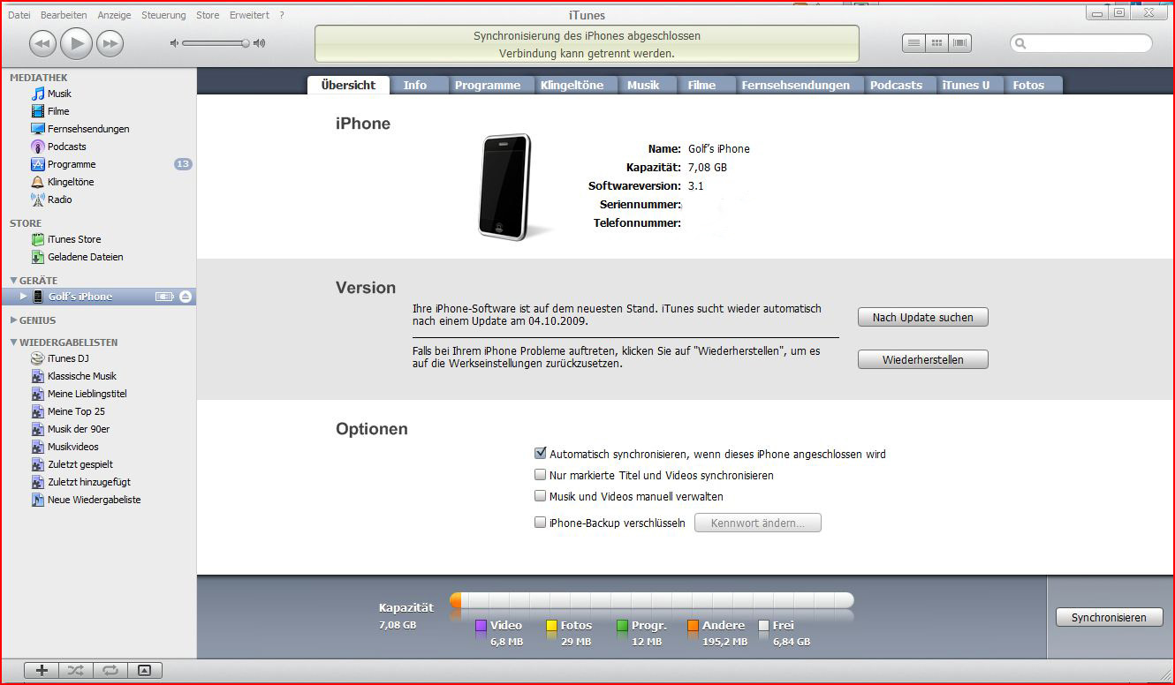This screenshot has width=1175, height=685.
Task: Expand the Golf's iPhone device tree
Action: tap(24, 297)
